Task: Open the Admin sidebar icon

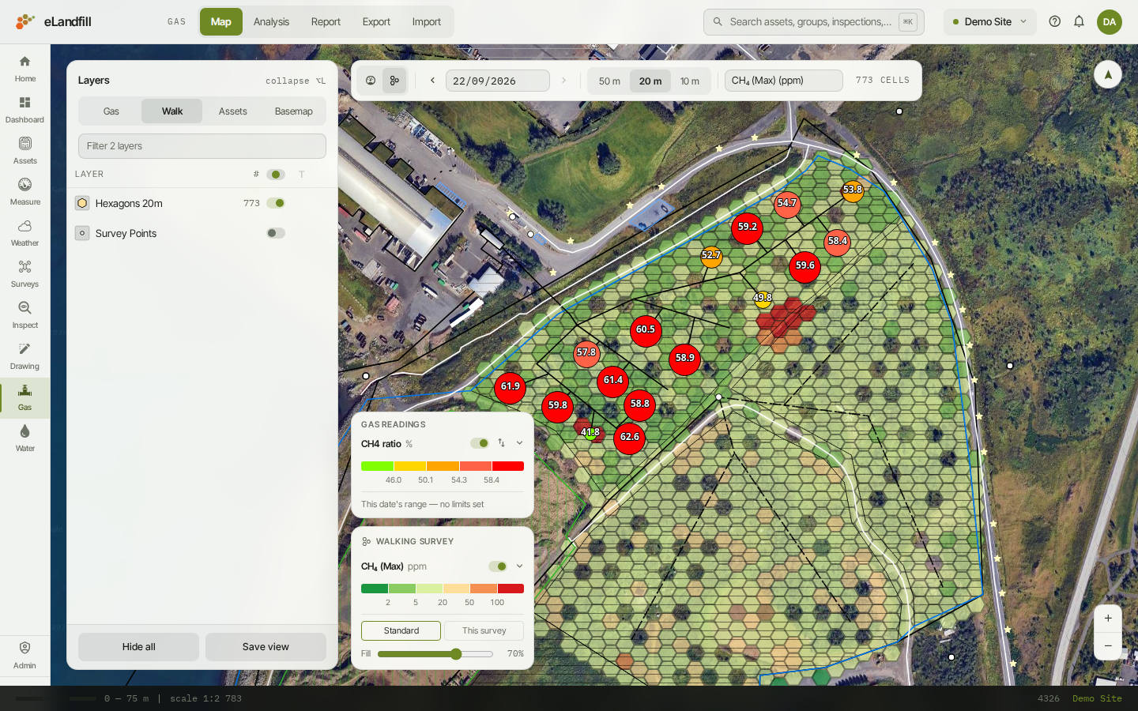Action: click(24, 655)
